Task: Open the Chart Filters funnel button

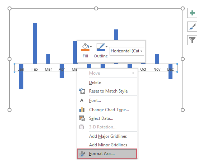Action: tap(192, 40)
